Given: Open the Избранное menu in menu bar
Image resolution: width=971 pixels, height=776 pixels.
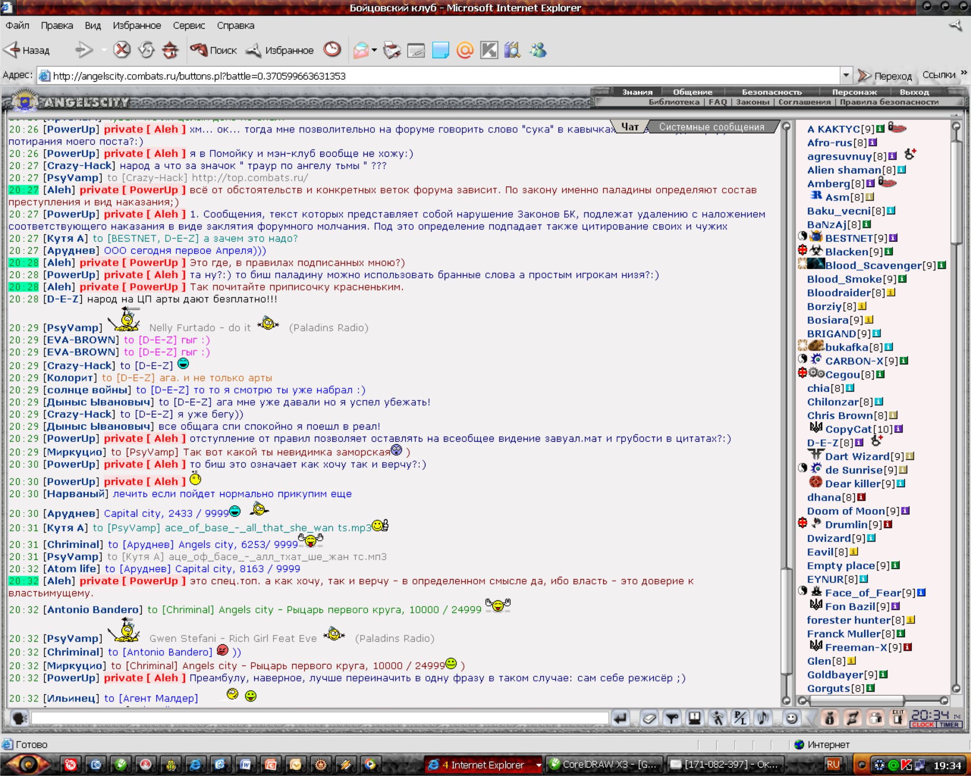Looking at the screenshot, I should (x=137, y=25).
